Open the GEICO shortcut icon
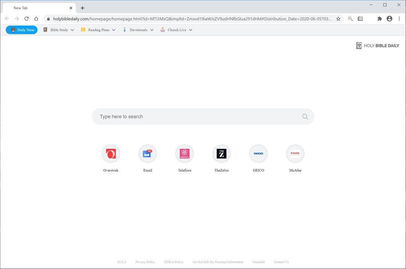The height and width of the screenshot is (269, 406). click(x=259, y=154)
